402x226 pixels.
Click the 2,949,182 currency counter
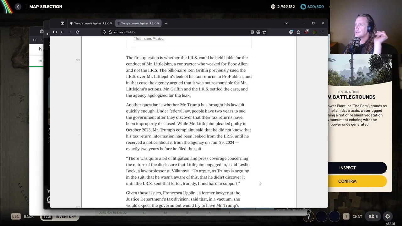[x=283, y=7]
